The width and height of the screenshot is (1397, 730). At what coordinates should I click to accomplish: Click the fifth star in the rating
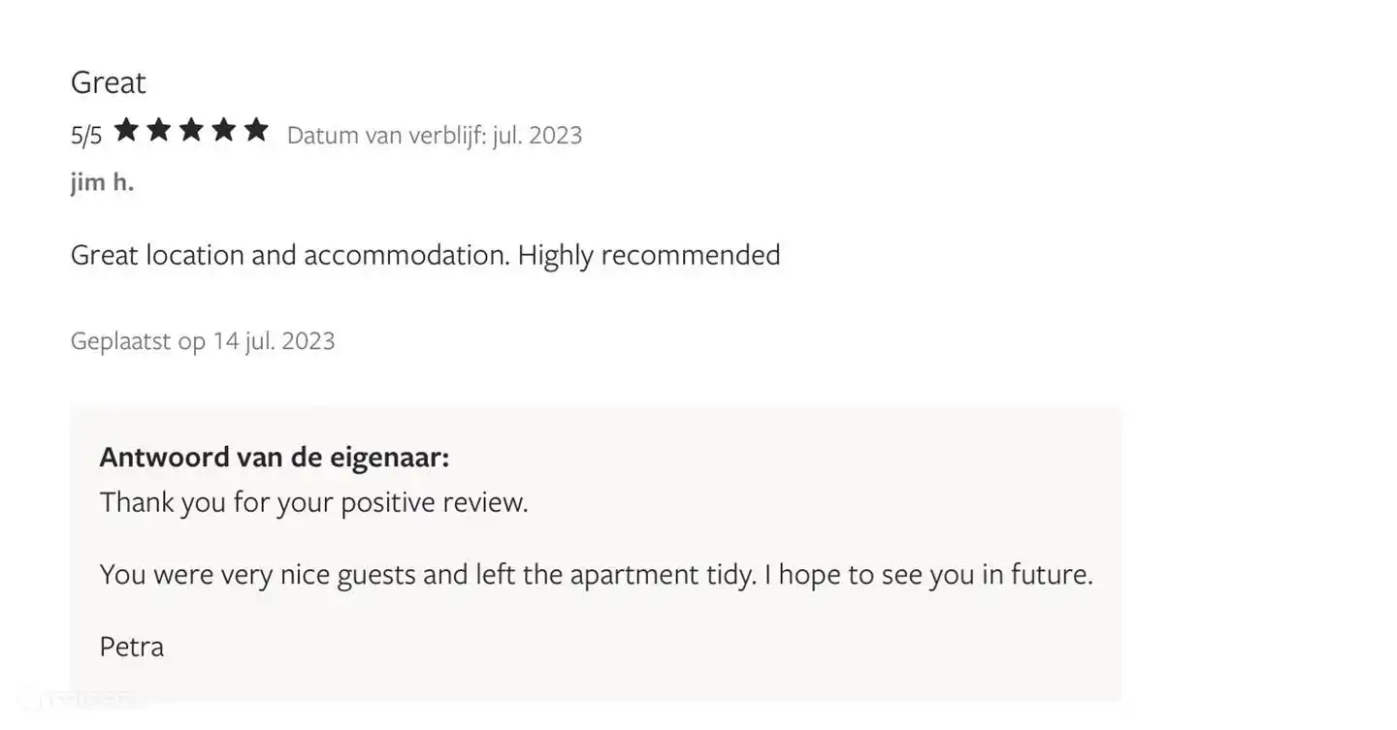[256, 131]
